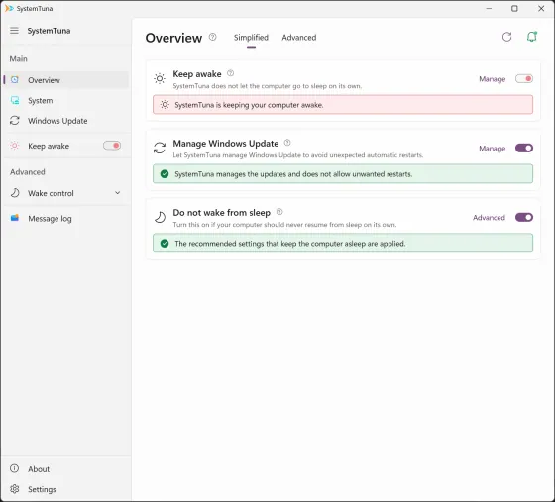Expand the Wake control chevron
Image resolution: width=555 pixels, height=502 pixels.
click(x=118, y=193)
